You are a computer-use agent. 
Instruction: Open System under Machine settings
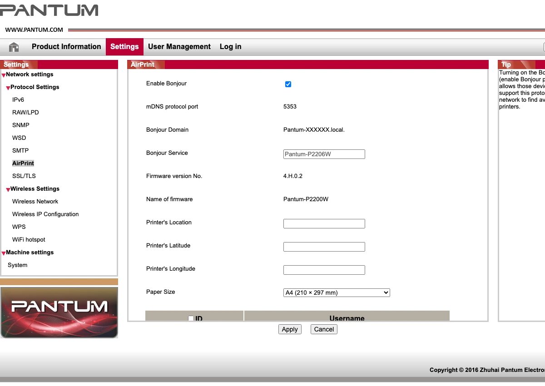(x=17, y=265)
